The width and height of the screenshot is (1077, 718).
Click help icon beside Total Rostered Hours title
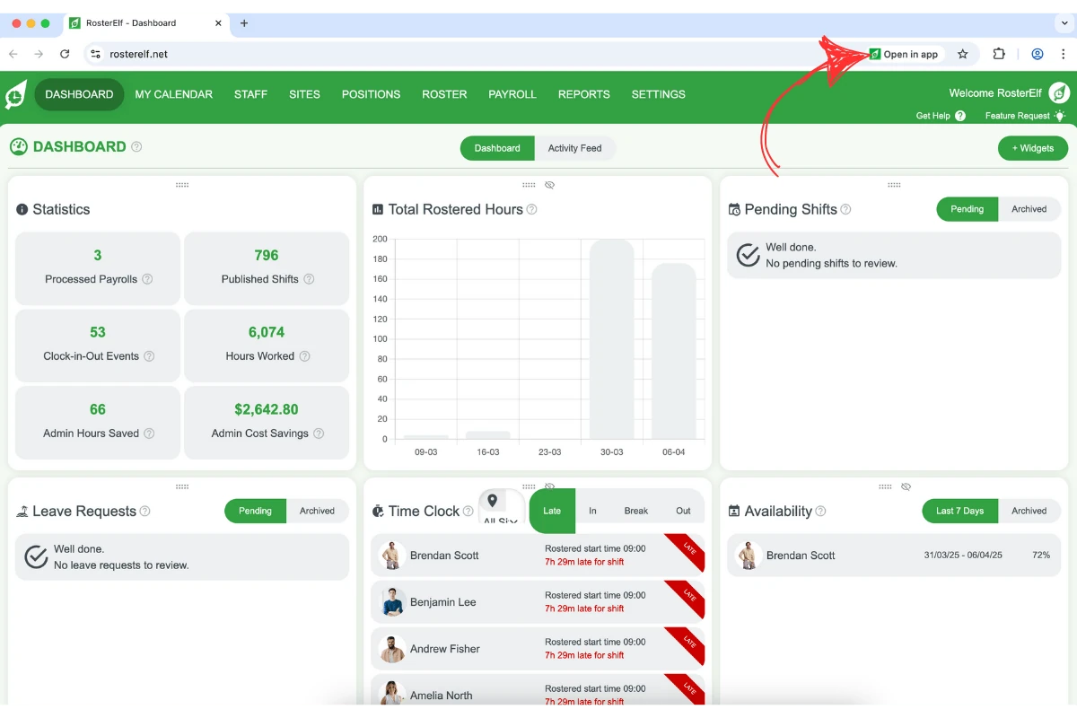pos(531,209)
